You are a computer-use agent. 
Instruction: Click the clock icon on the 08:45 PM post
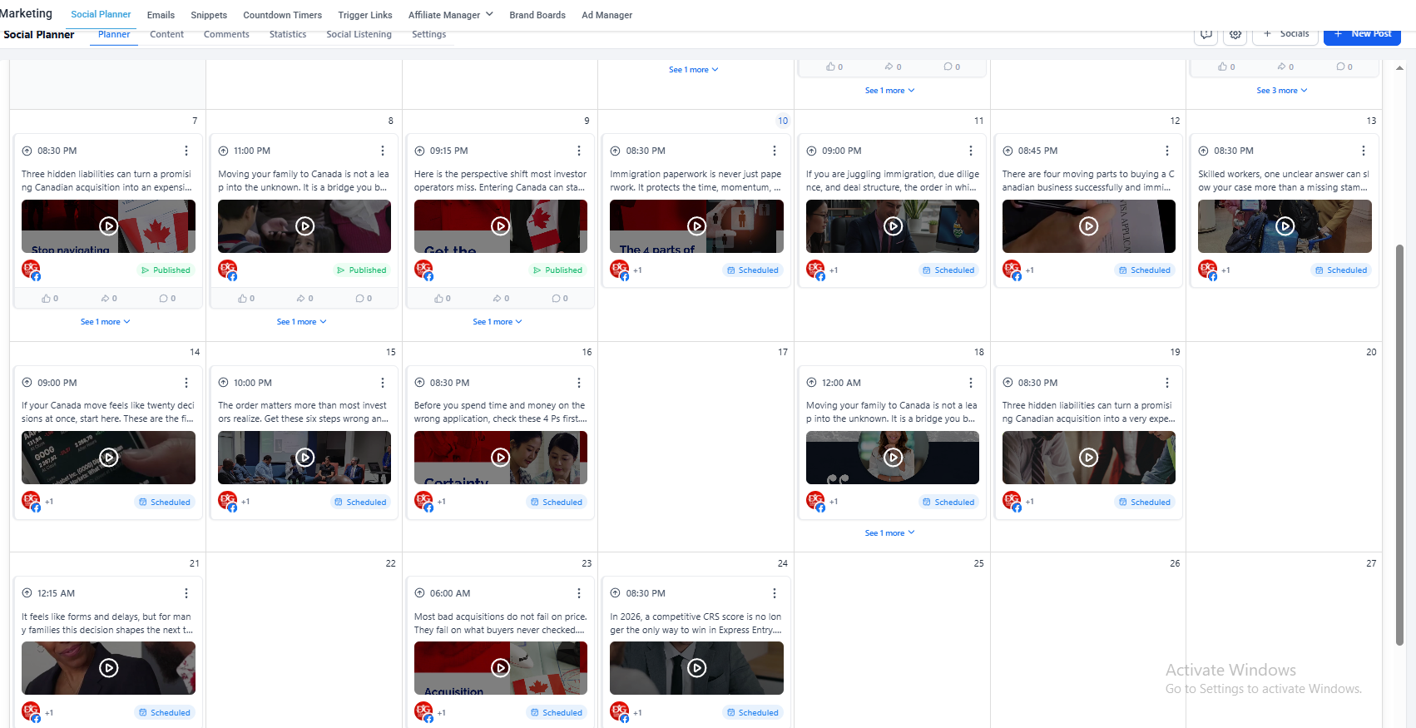[x=1008, y=151]
